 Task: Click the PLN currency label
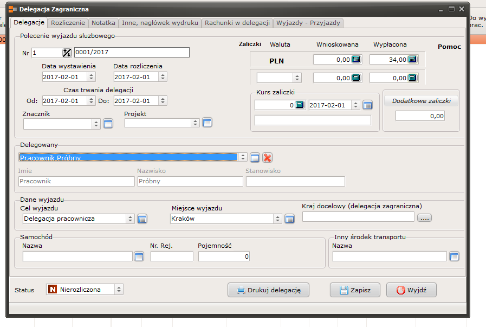276,61
